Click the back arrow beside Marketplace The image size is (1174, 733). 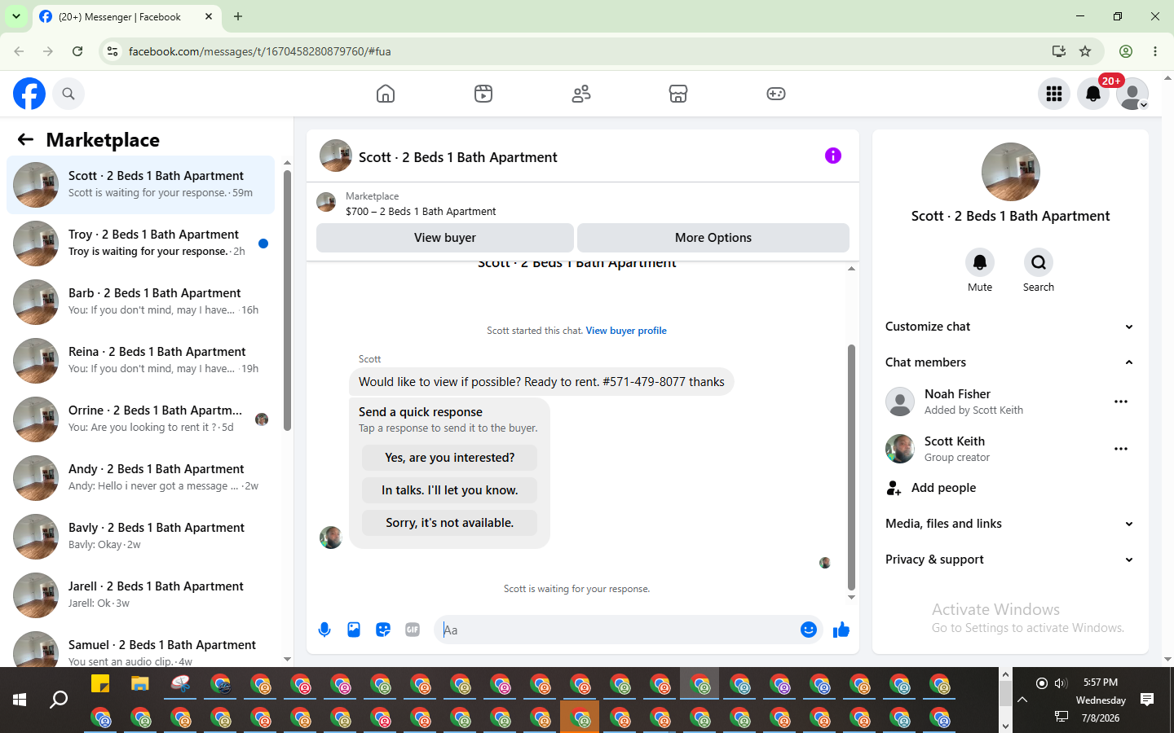click(x=25, y=139)
